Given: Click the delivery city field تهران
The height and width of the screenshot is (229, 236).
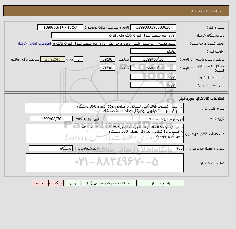Looking at the screenshot, I should click(x=153, y=85).
